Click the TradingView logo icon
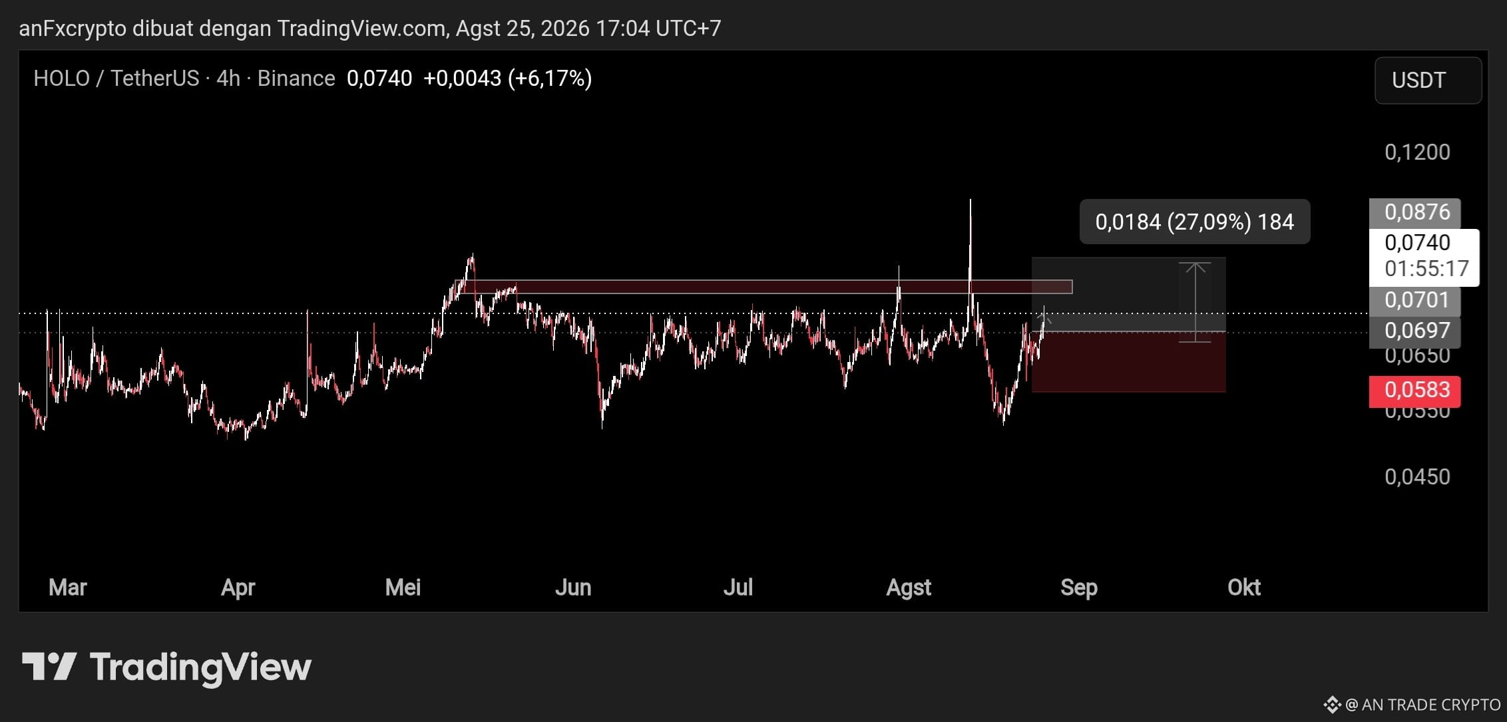Screen dimensions: 1507x722 pos(49,666)
